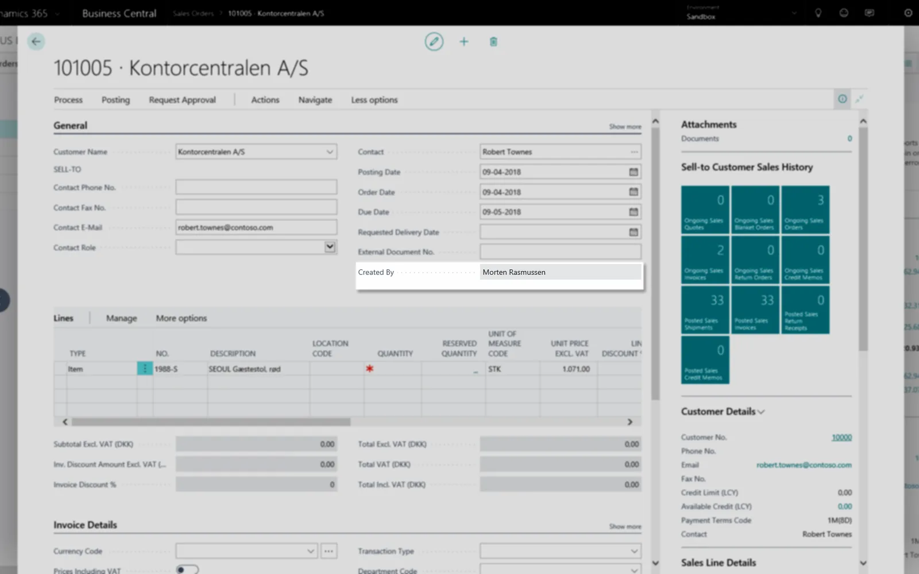Open the Contact Role dropdown
The width and height of the screenshot is (919, 574).
tap(330, 247)
